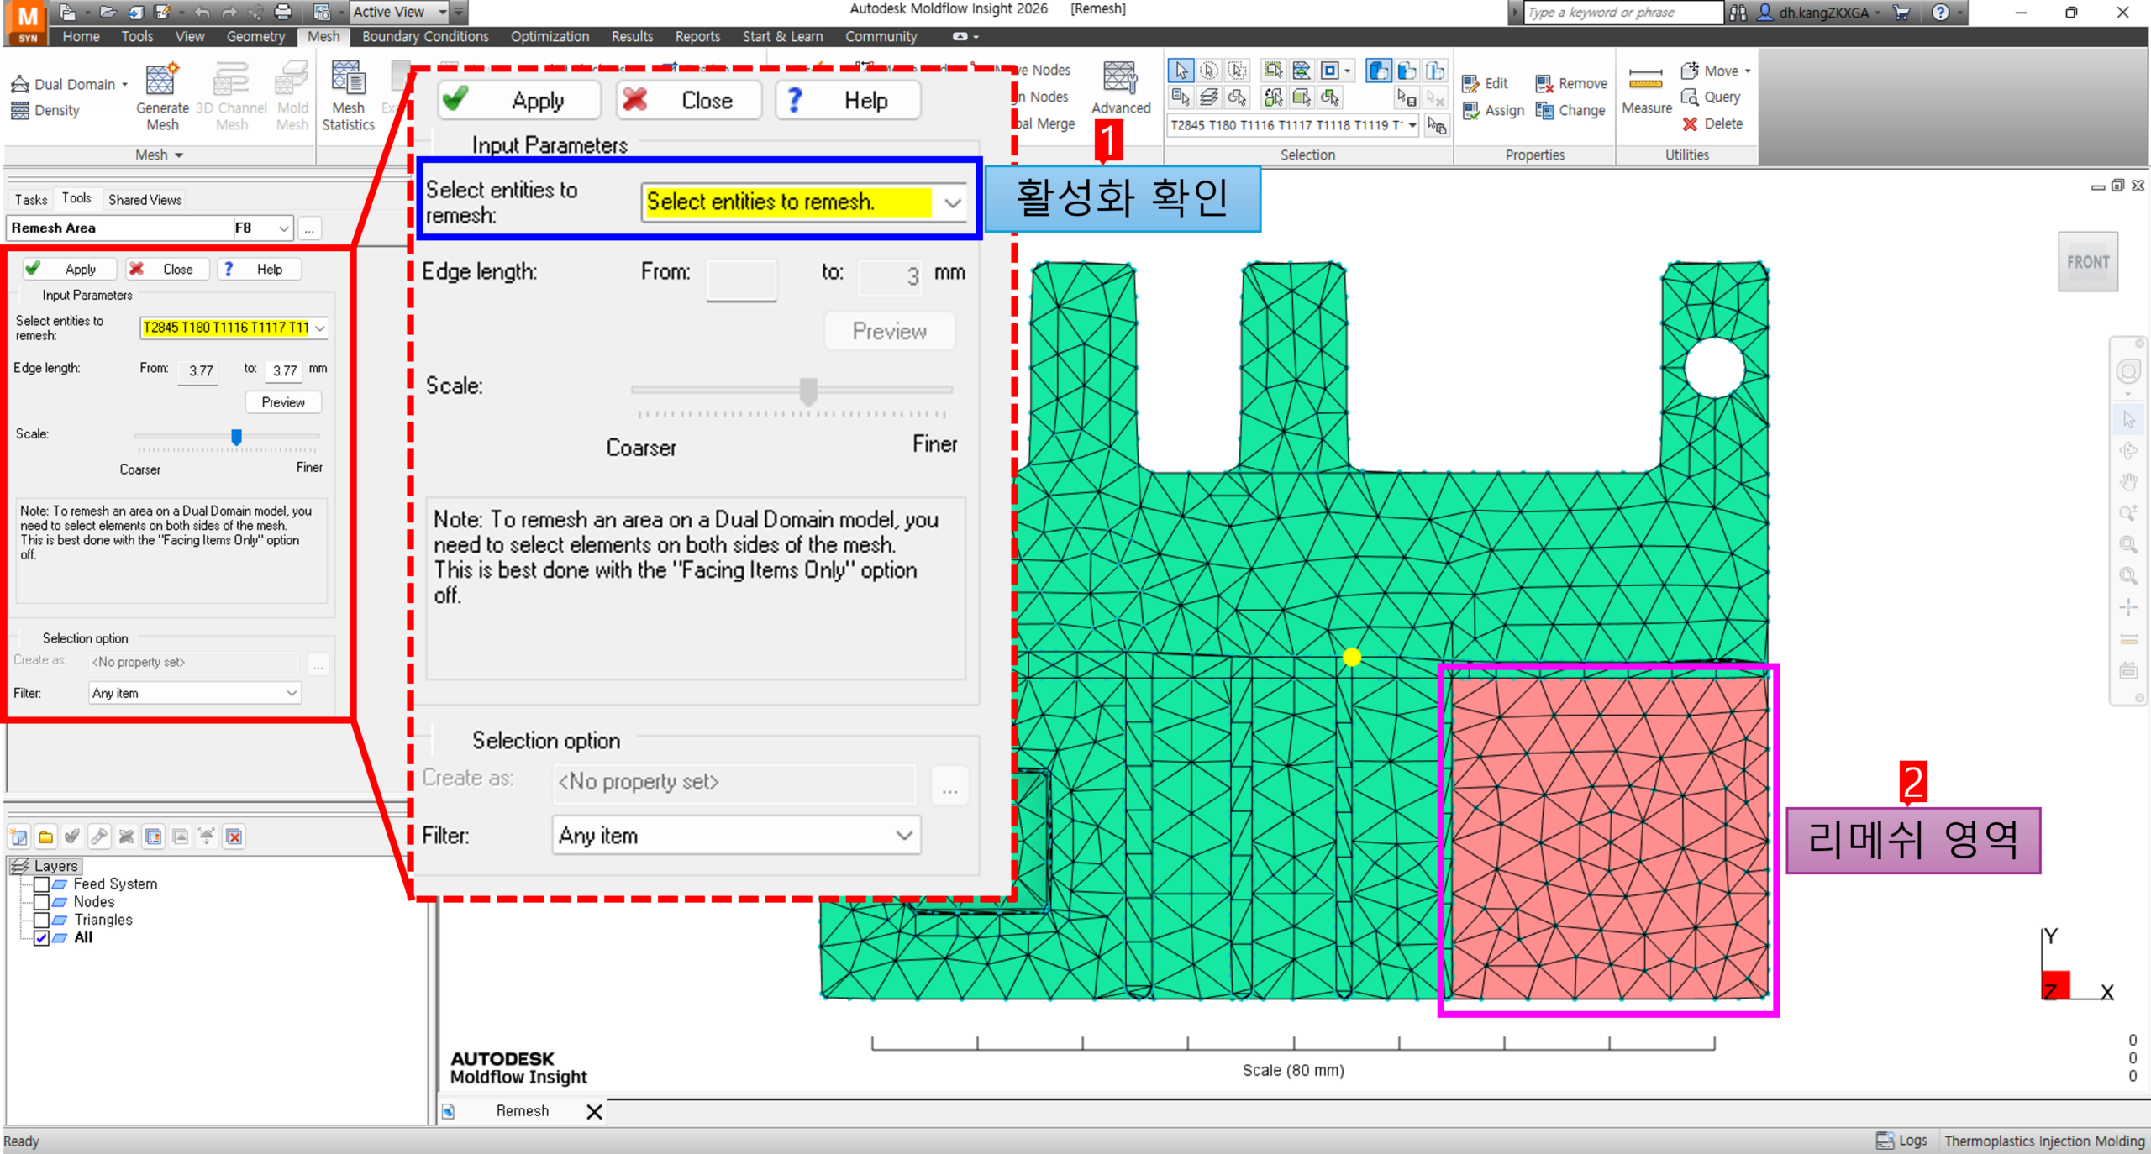2151x1154 pixels.
Task: Click Help in the Remesh Area panel
Action: click(259, 269)
